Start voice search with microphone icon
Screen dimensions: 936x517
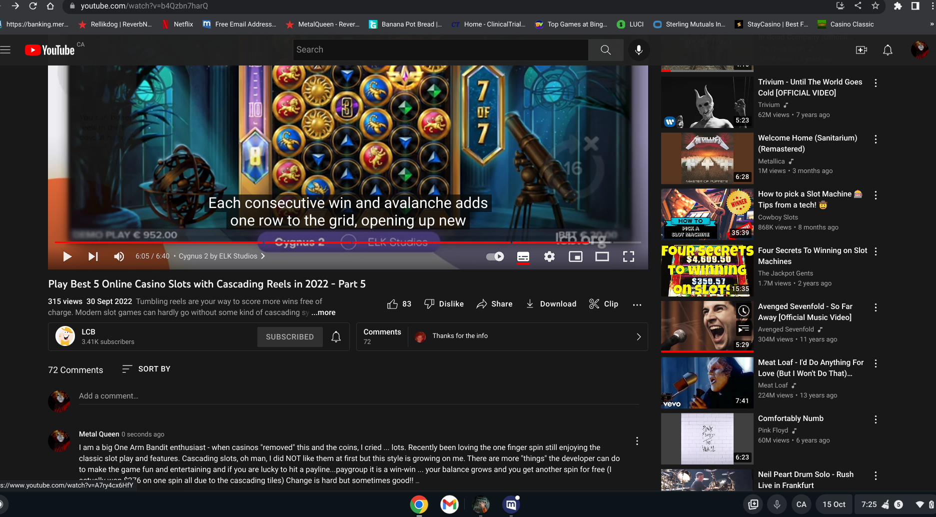pyautogui.click(x=639, y=49)
